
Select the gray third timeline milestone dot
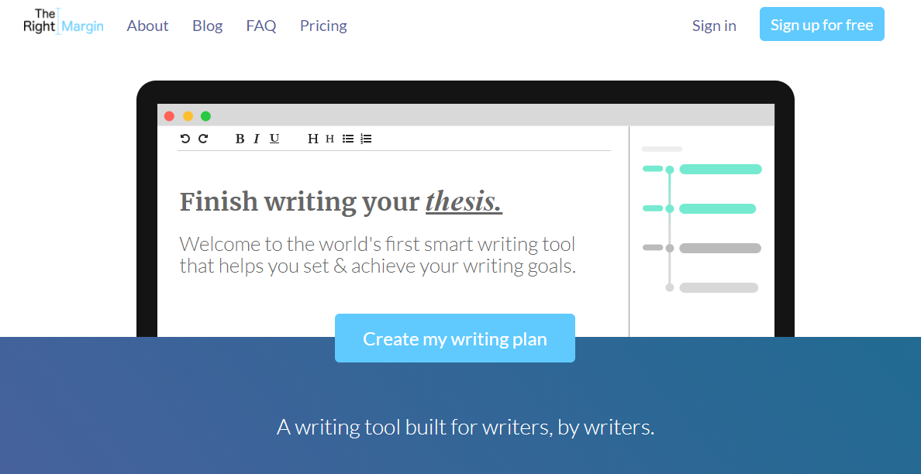click(x=670, y=248)
